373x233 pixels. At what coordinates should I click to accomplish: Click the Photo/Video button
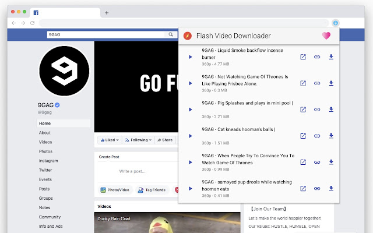coord(114,190)
